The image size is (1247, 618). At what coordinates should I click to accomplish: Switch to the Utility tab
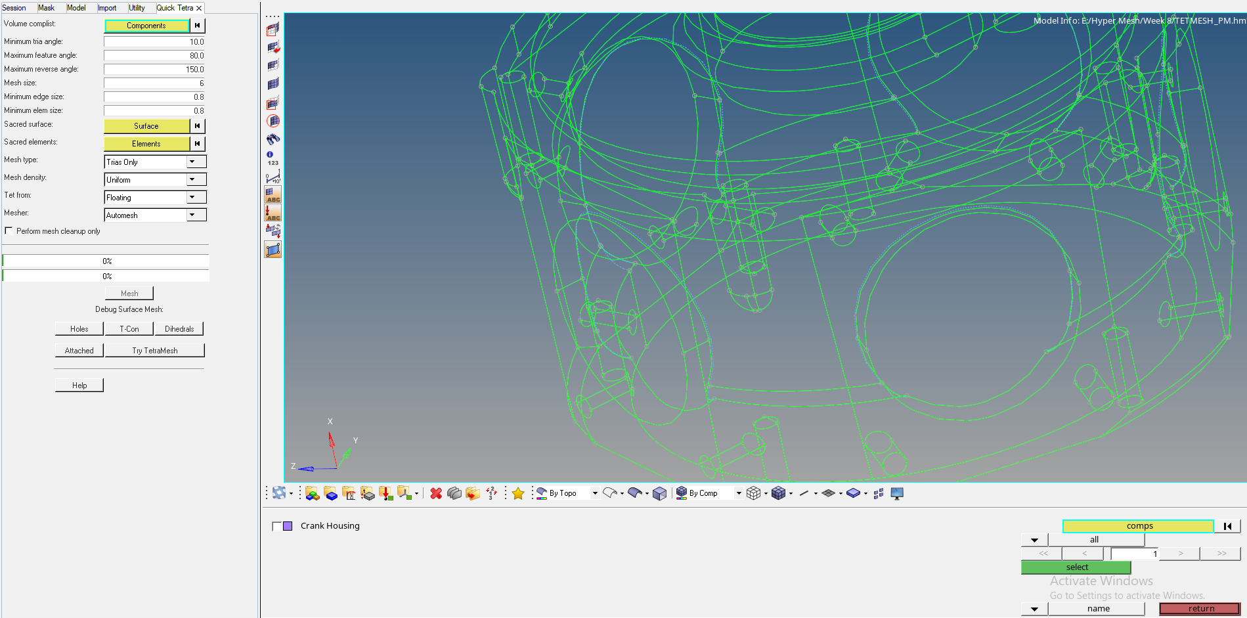click(137, 8)
